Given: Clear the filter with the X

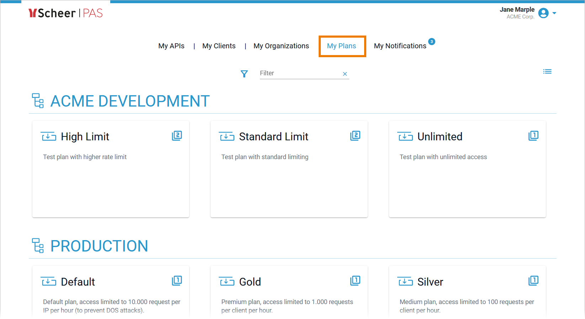Looking at the screenshot, I should (x=345, y=74).
